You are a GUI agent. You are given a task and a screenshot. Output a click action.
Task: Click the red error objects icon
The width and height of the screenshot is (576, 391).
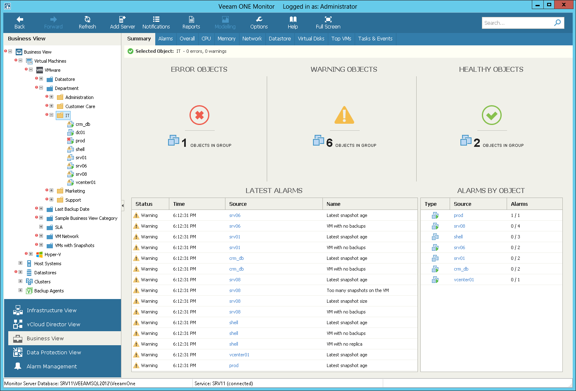tap(199, 115)
